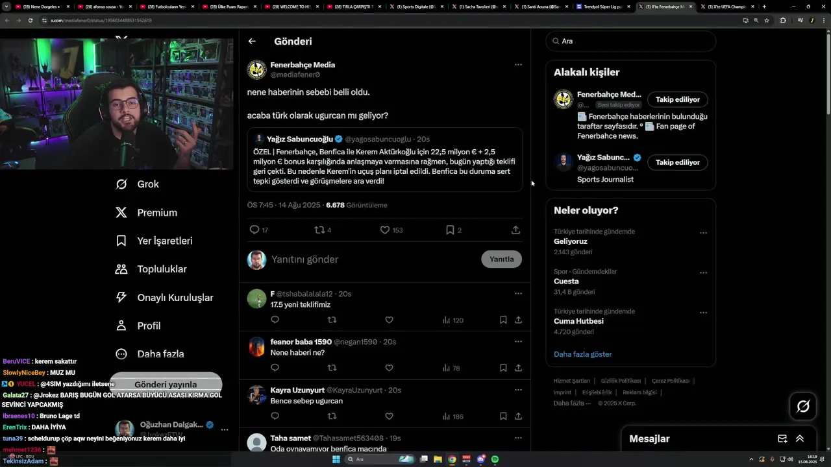Click Gönderi yayınla button
The image size is (831, 467).
(166, 384)
